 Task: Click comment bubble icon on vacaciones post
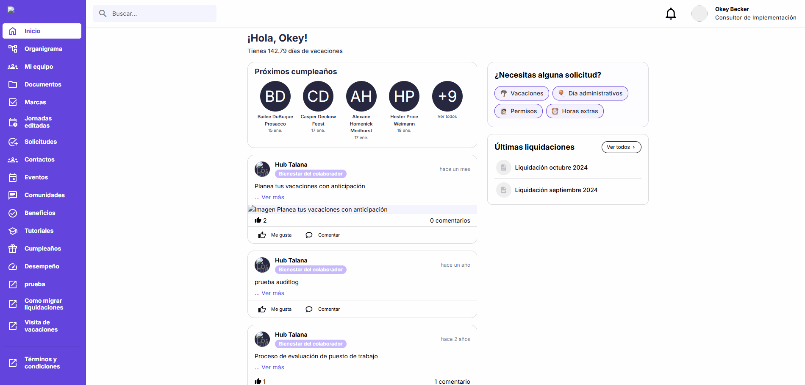[x=309, y=235]
